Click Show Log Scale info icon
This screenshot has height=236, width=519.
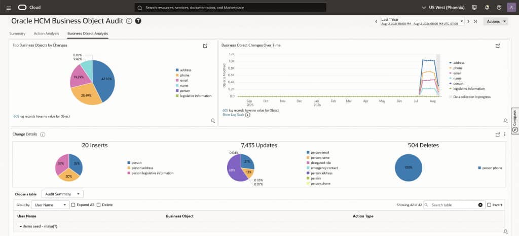(247, 115)
